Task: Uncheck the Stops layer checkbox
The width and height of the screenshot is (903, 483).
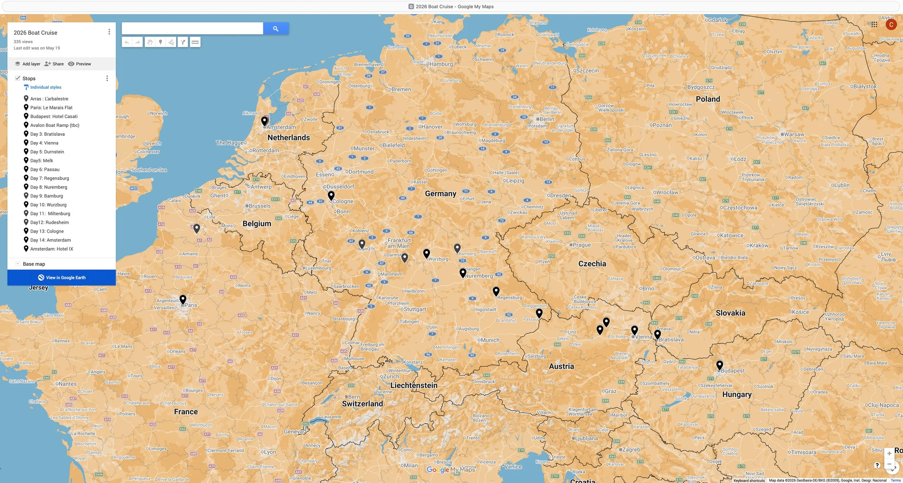Action: 17,78
